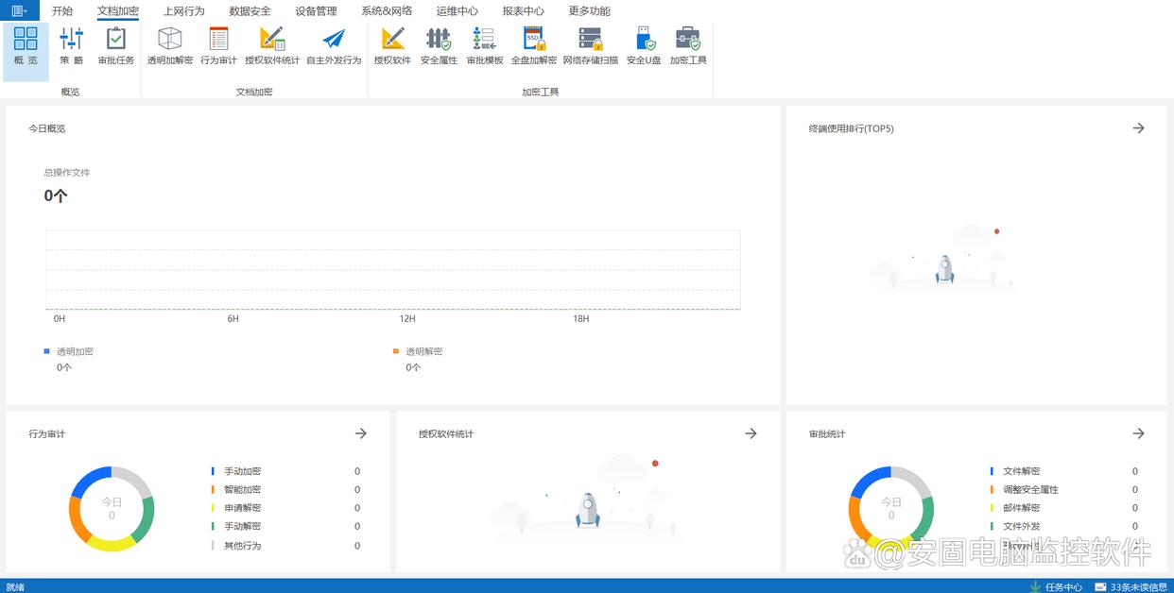View the 33条未读信息 notifications
The width and height of the screenshot is (1174, 593).
(1131, 586)
